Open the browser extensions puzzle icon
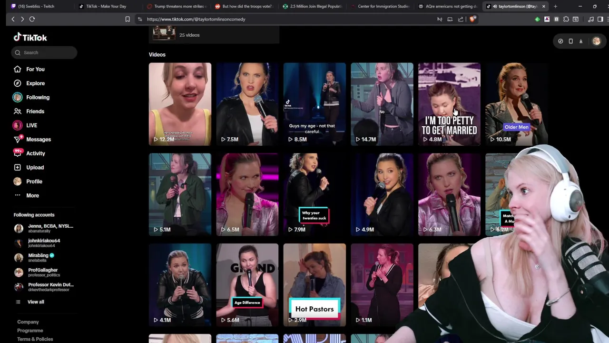Viewport: 609px width, 343px height. coord(566,19)
